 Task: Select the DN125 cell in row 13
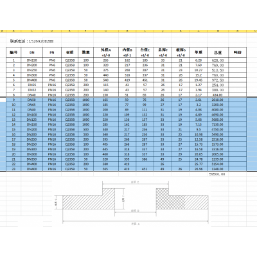point(32,120)
